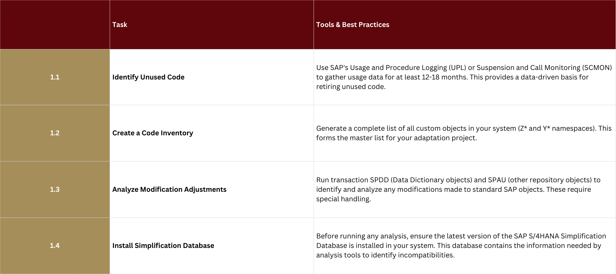Screen dimensions: 616x274
Task: Click the empty top-left header cell
Action: [x=55, y=25]
